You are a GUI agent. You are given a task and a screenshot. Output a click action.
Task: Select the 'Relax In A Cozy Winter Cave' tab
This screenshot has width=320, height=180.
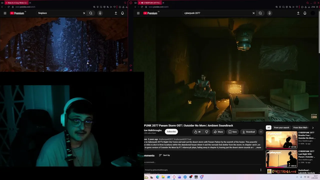click(16, 3)
